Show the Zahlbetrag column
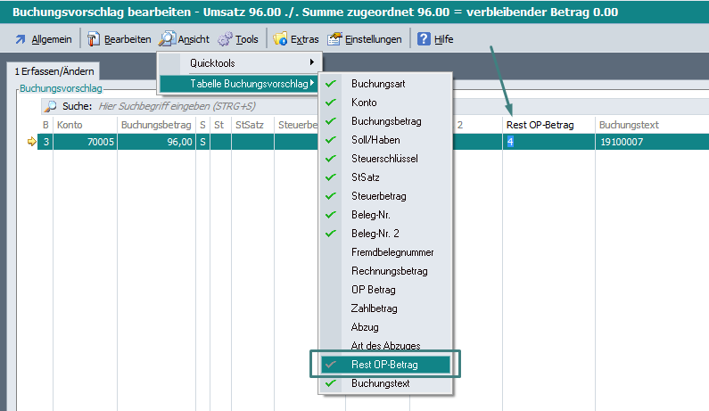The image size is (709, 411). point(374,308)
